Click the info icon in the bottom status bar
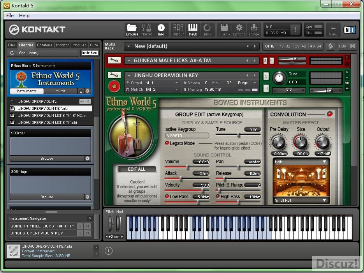The image size is (364, 273). (108, 251)
